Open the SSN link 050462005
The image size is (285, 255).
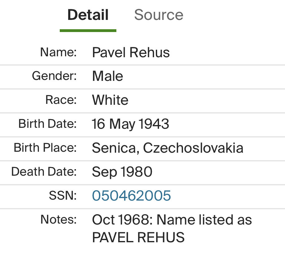[x=131, y=196]
